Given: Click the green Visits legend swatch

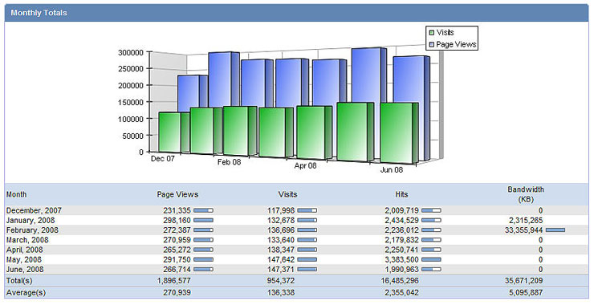Looking at the screenshot, I should pyautogui.click(x=432, y=33).
